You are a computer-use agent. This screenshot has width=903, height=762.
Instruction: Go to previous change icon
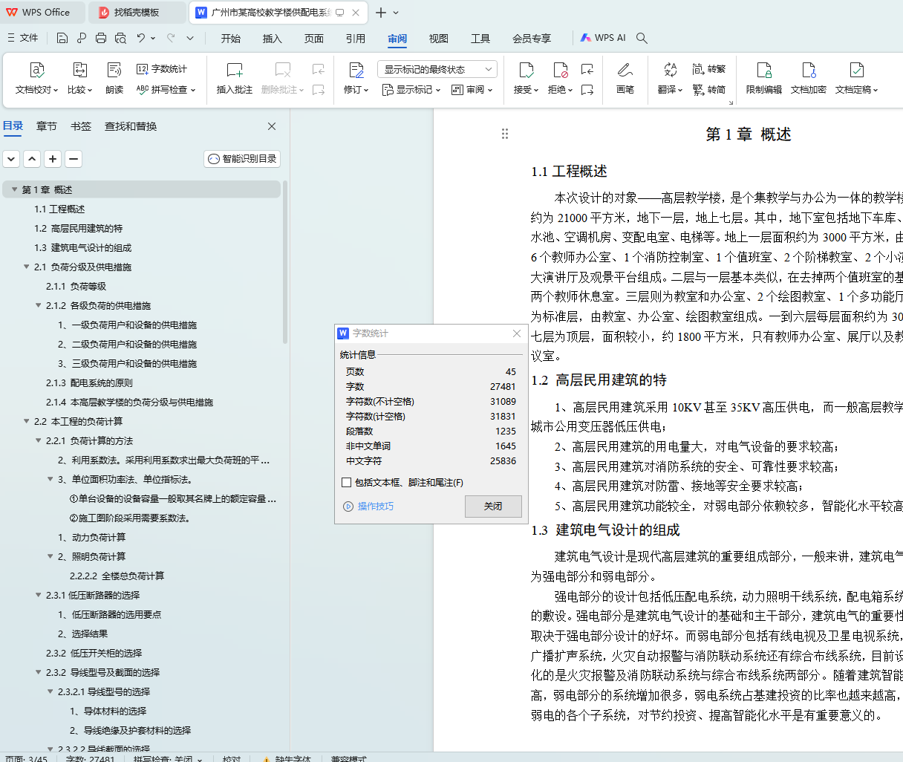pyautogui.click(x=587, y=70)
